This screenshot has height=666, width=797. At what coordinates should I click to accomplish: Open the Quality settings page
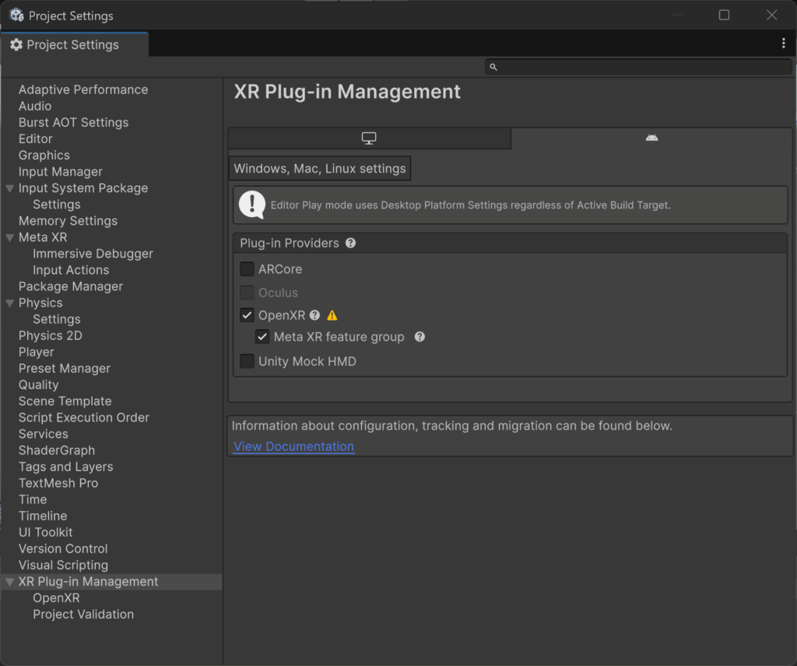(x=39, y=385)
